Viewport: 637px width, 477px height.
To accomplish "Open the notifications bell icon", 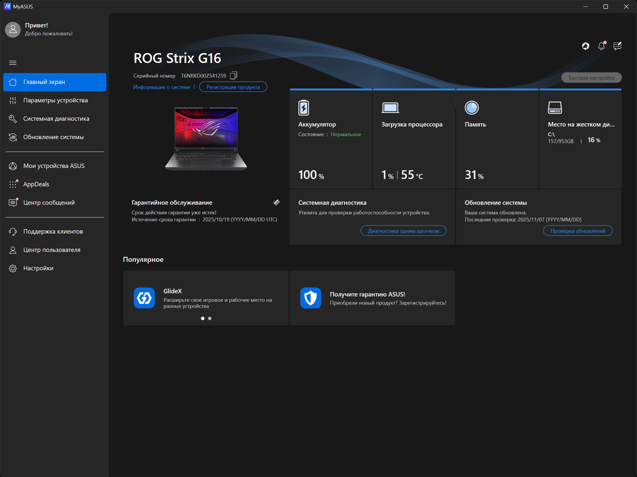I will tap(601, 46).
